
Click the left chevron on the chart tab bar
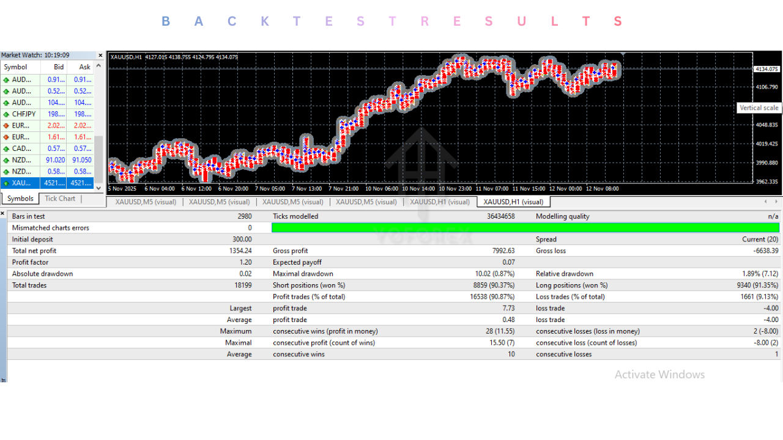765,201
